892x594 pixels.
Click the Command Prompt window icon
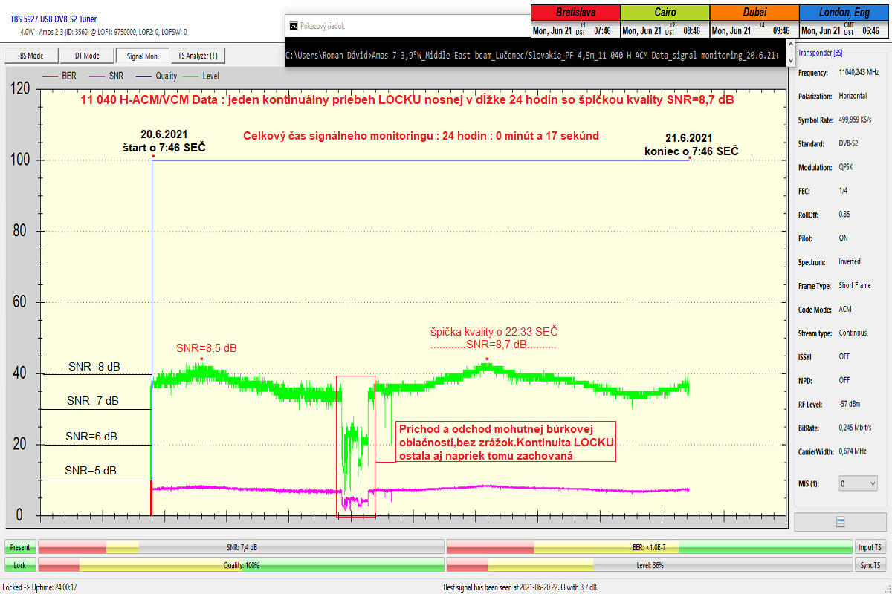[x=293, y=26]
